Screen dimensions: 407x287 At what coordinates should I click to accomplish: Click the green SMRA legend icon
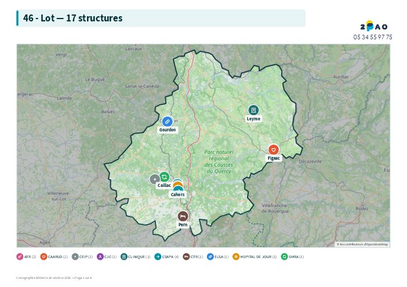(x=284, y=257)
